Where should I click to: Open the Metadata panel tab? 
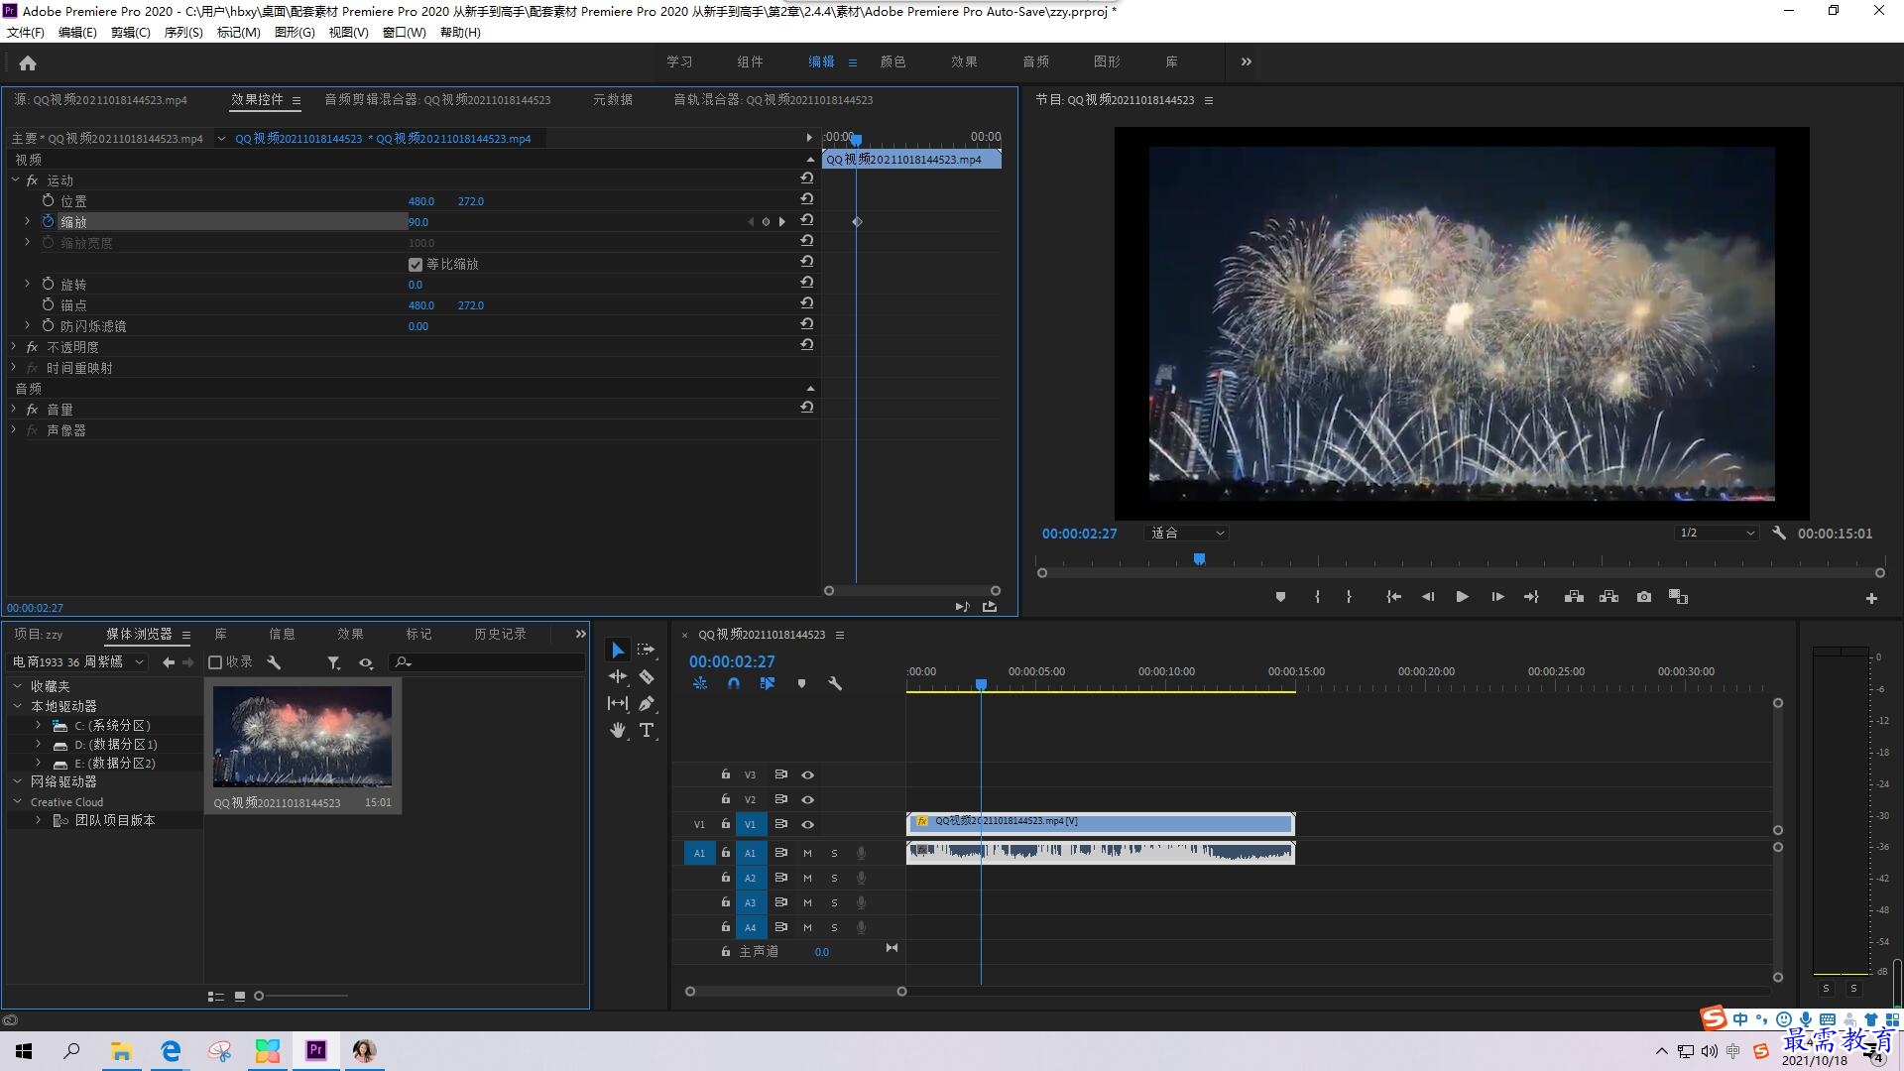click(613, 99)
